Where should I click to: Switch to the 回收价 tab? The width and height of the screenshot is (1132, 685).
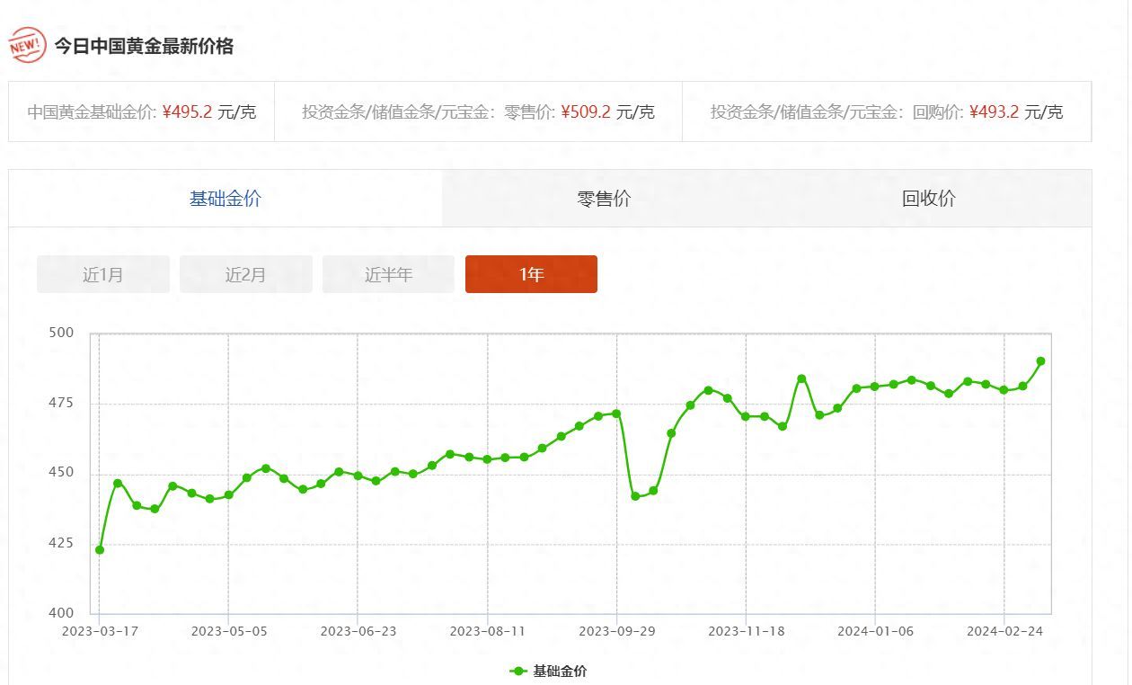[926, 199]
